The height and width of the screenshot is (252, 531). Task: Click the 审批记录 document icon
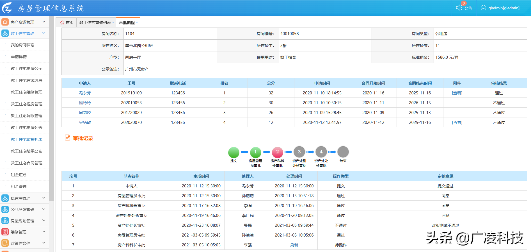(x=67, y=138)
